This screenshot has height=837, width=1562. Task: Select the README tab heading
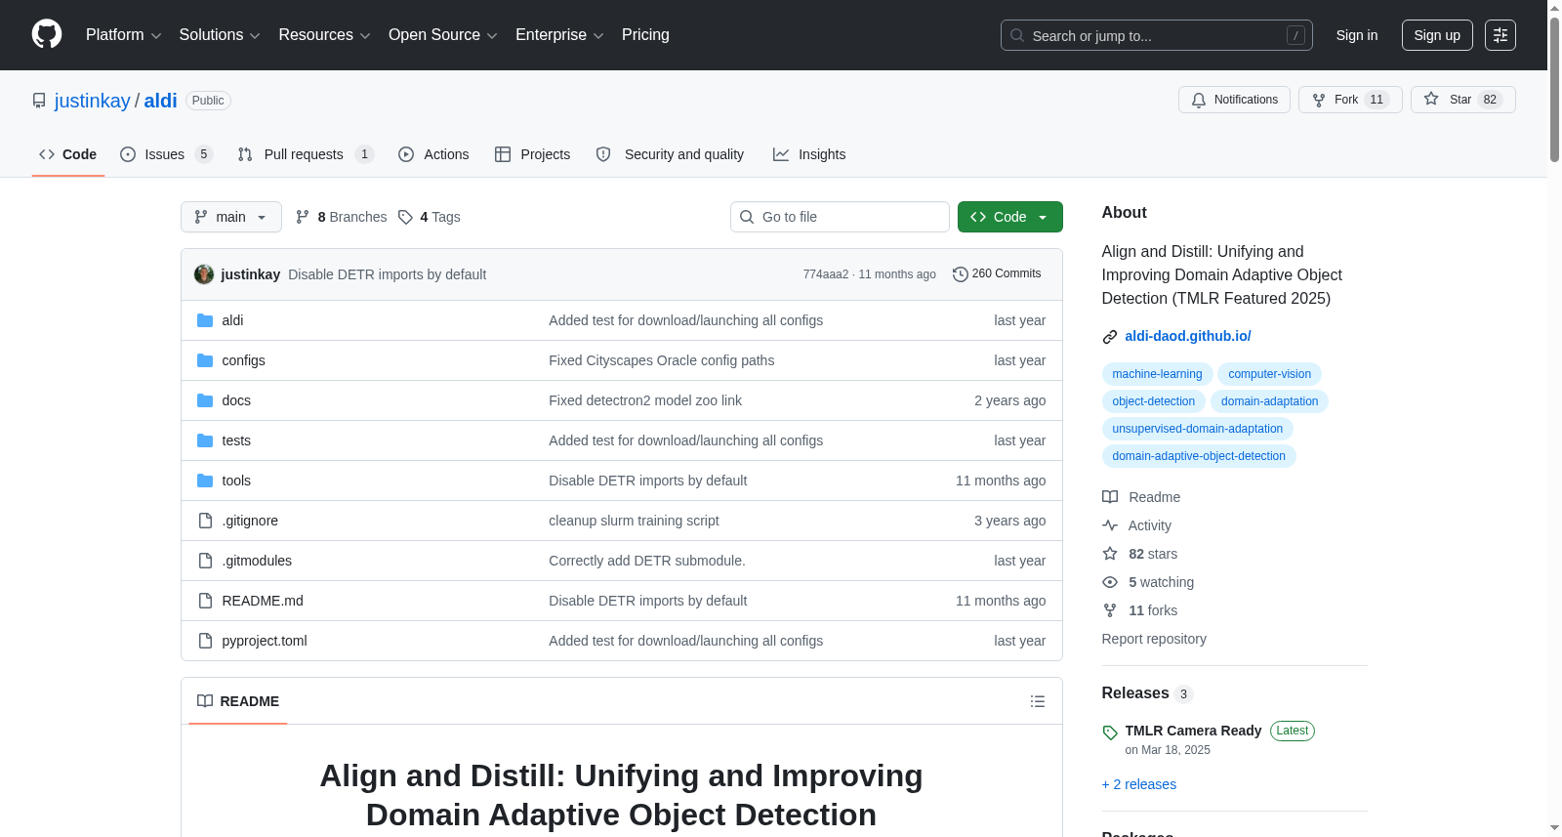point(238,701)
